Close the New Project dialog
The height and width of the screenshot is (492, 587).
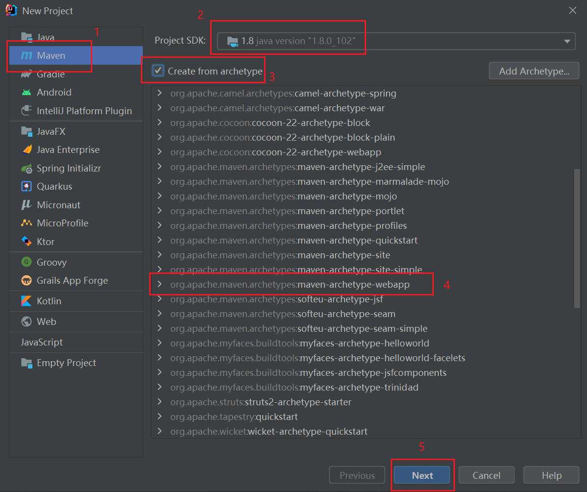(x=572, y=10)
